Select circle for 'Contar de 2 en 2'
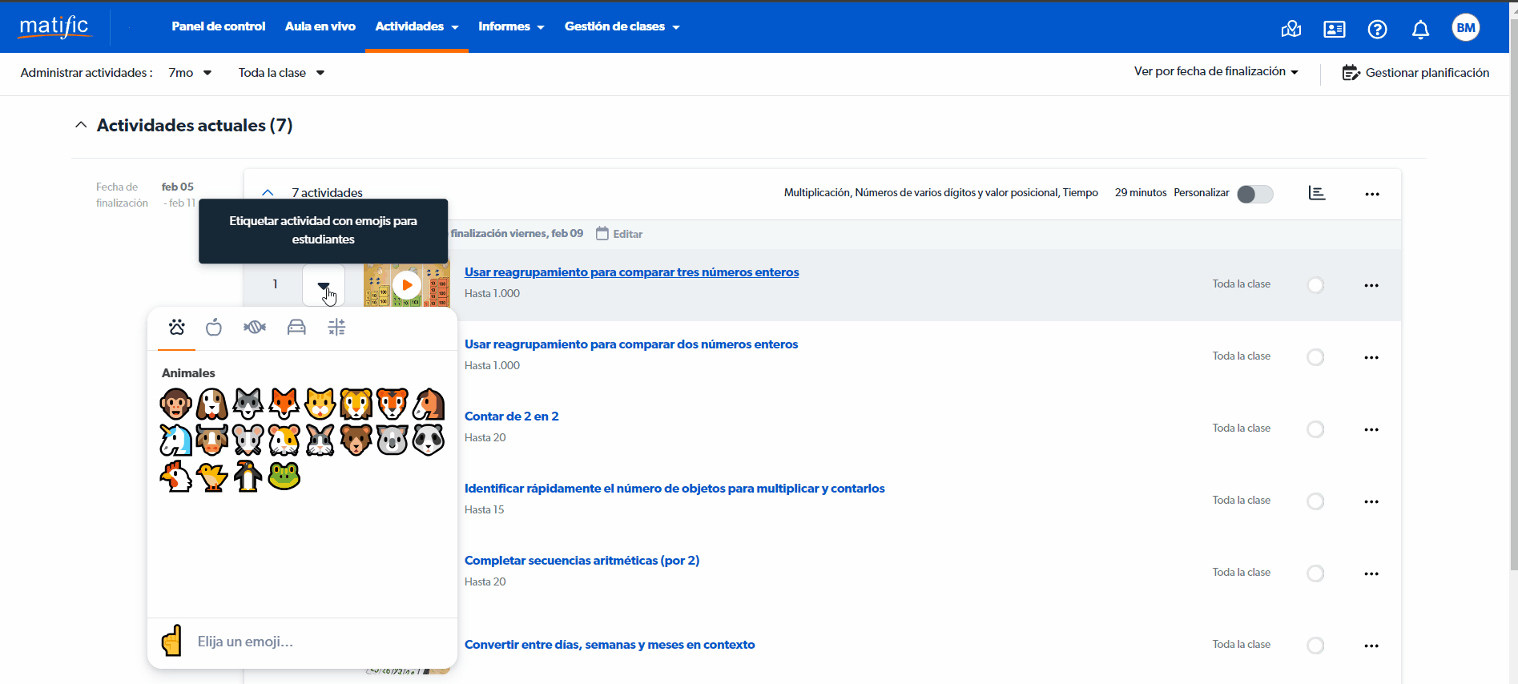The image size is (1518, 684). click(x=1315, y=429)
